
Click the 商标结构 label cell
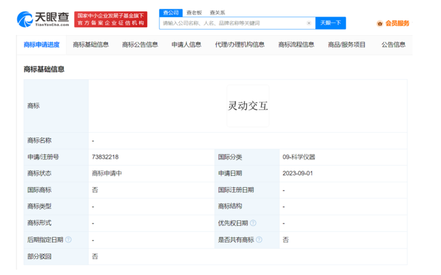point(247,206)
